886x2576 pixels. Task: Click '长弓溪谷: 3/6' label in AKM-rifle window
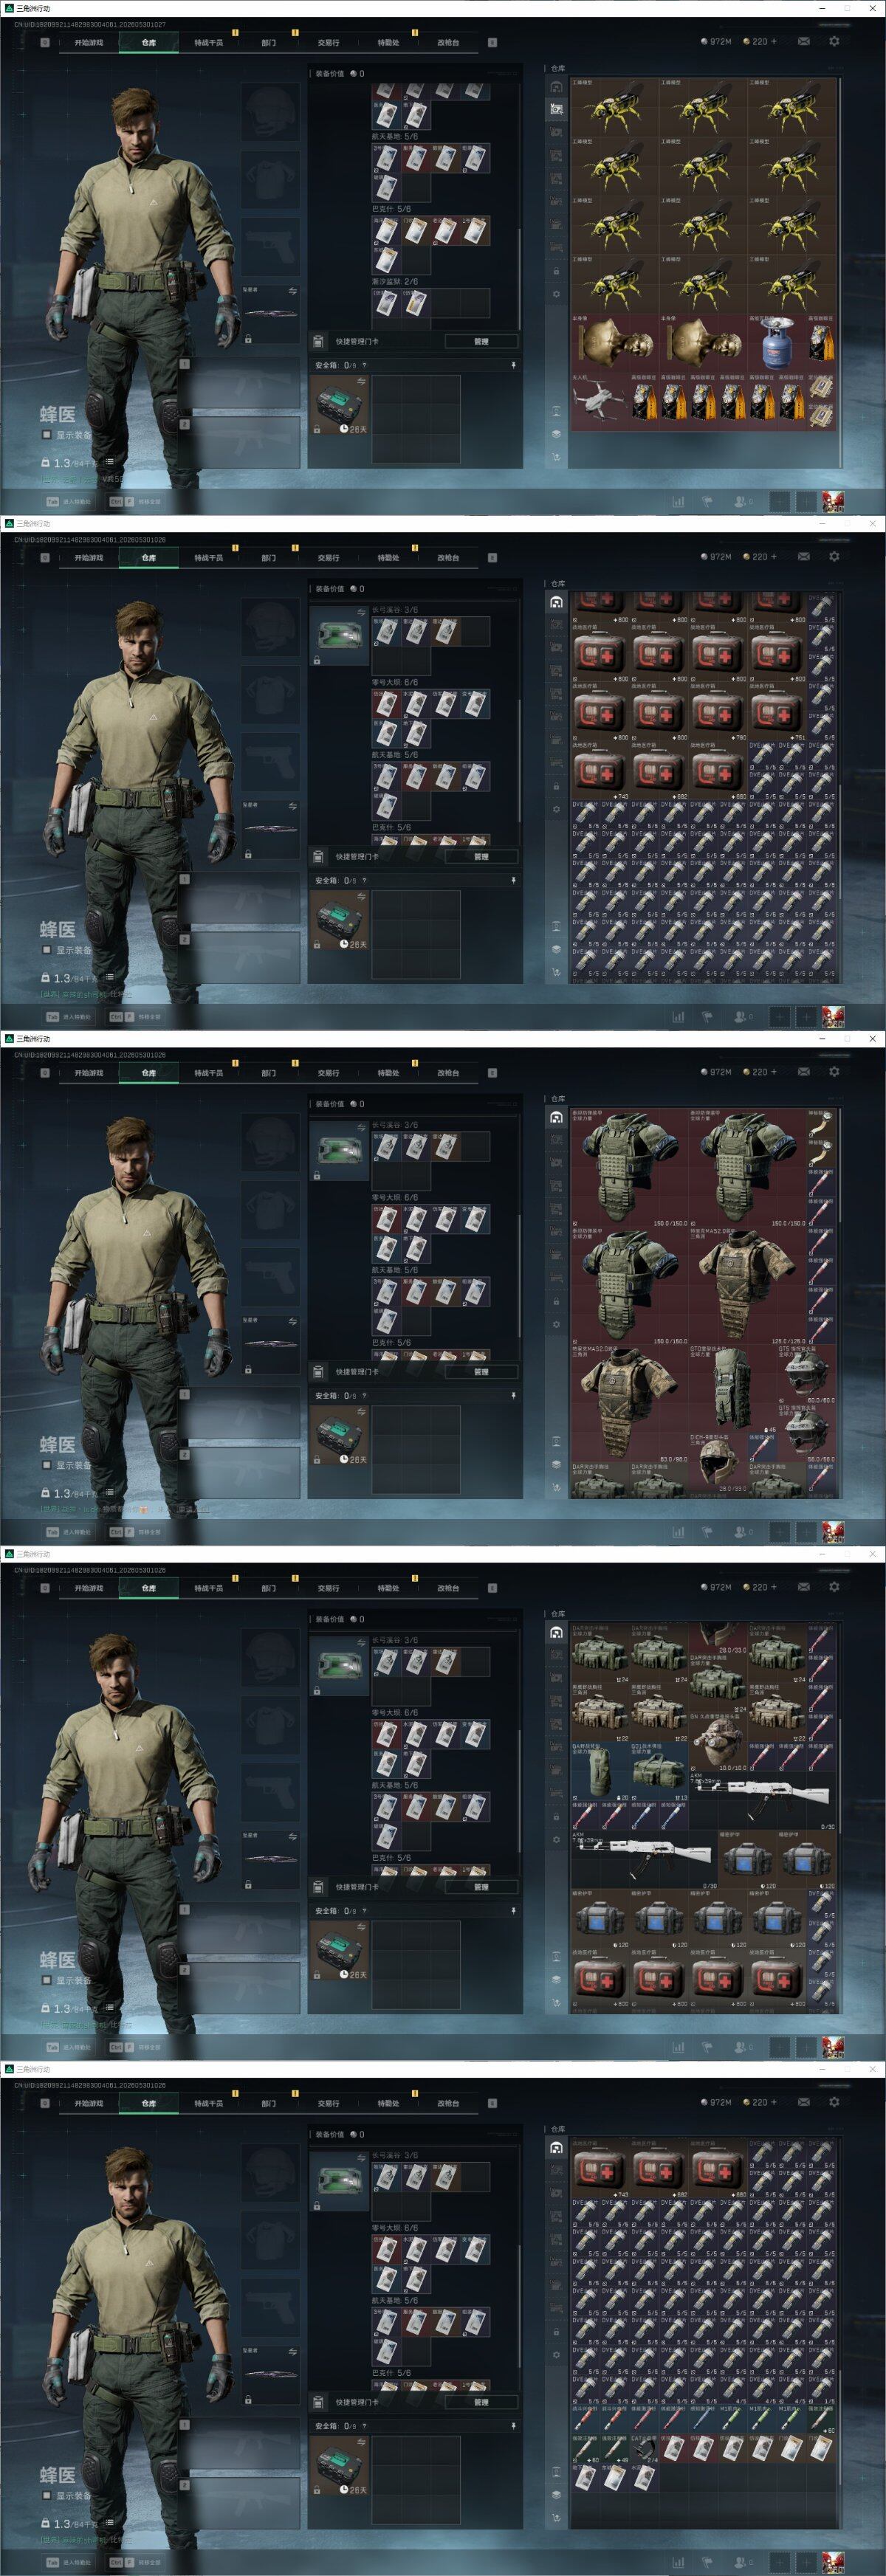point(396,1640)
